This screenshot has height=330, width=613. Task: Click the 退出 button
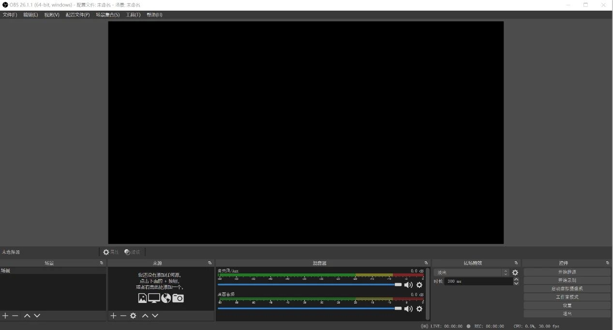(x=567, y=314)
